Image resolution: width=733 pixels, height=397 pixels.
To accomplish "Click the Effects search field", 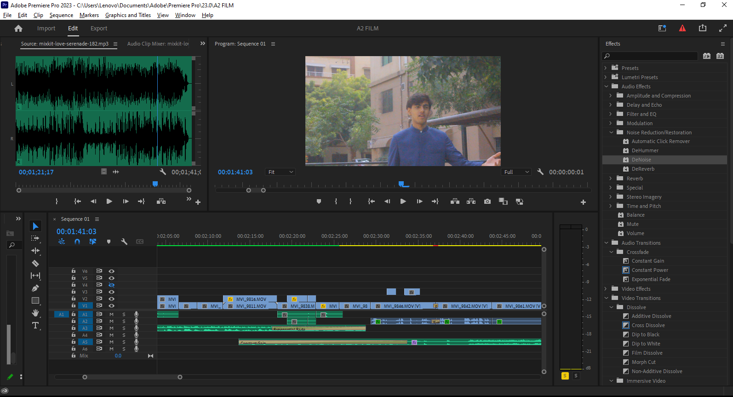I will [x=650, y=56].
